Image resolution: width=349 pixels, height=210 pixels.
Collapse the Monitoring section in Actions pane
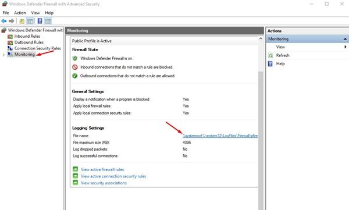click(345, 39)
